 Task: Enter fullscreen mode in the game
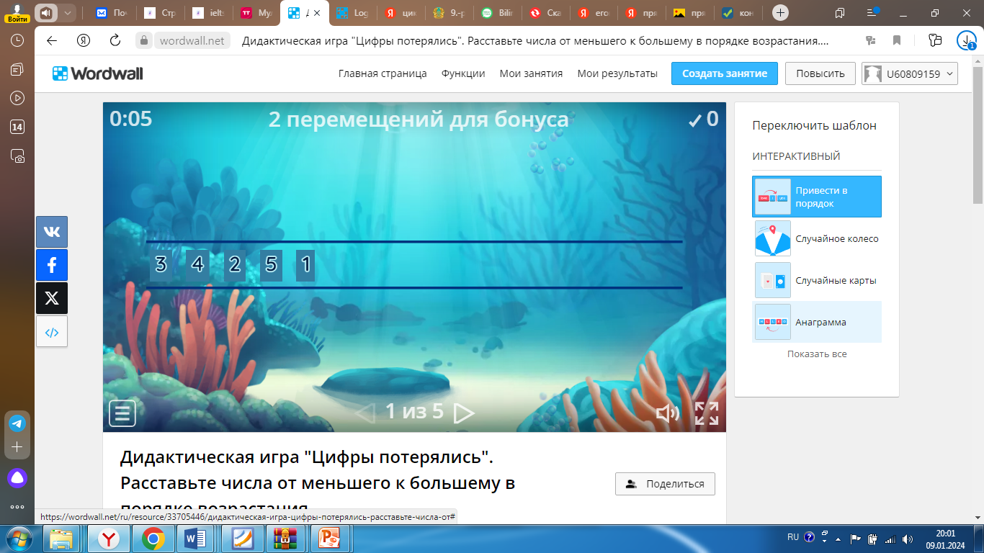tap(707, 413)
